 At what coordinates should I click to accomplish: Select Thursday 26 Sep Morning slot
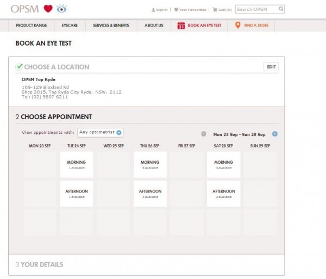150,165
